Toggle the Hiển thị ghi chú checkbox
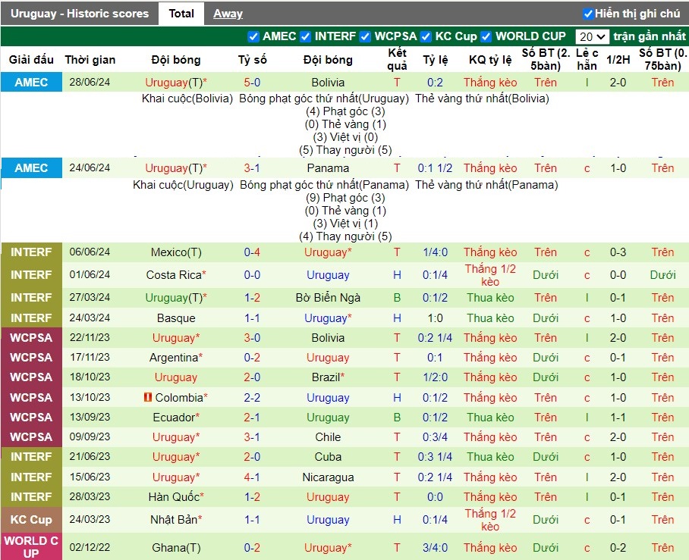 pyautogui.click(x=588, y=14)
